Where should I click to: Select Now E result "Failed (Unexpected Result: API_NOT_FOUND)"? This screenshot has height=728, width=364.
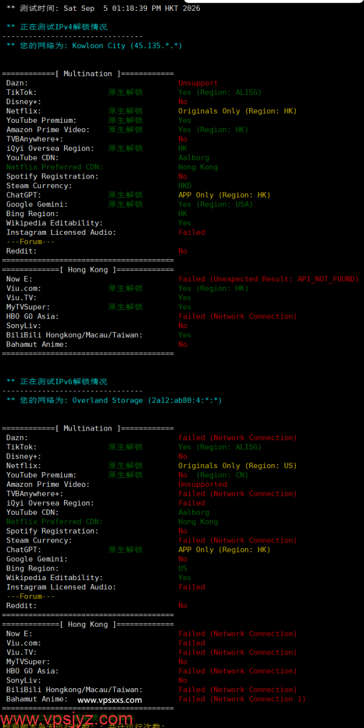pos(269,279)
